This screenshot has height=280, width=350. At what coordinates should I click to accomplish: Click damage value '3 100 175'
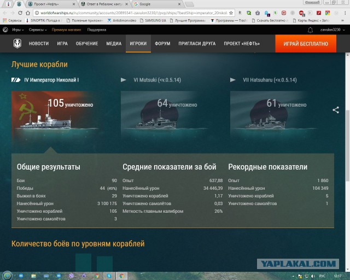(x=107, y=203)
